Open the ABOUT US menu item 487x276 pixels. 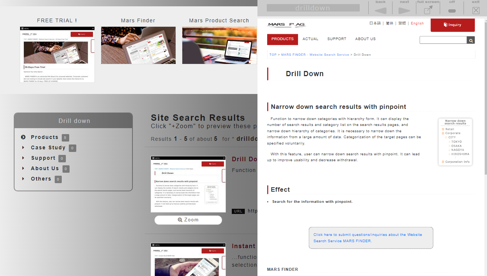point(365,39)
